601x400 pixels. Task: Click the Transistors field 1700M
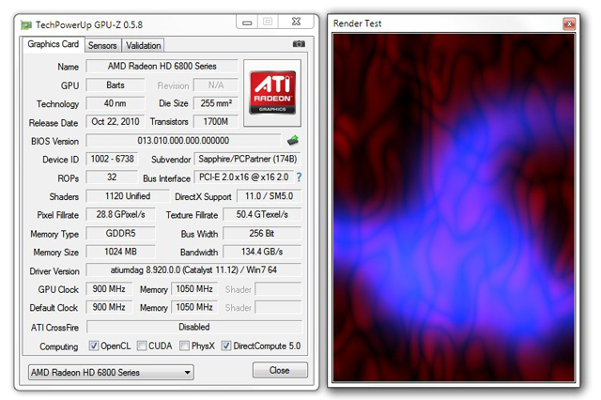[216, 122]
